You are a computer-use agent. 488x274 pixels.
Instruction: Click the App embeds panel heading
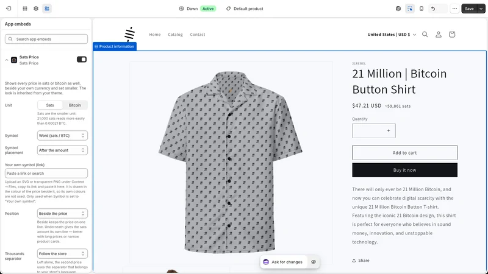(x=18, y=24)
